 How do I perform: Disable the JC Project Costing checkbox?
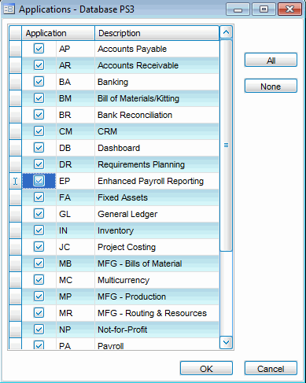[x=39, y=247]
